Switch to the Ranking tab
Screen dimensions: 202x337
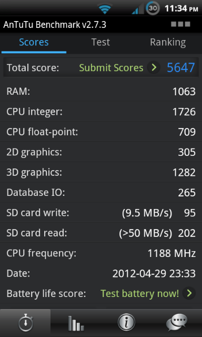coord(168,42)
